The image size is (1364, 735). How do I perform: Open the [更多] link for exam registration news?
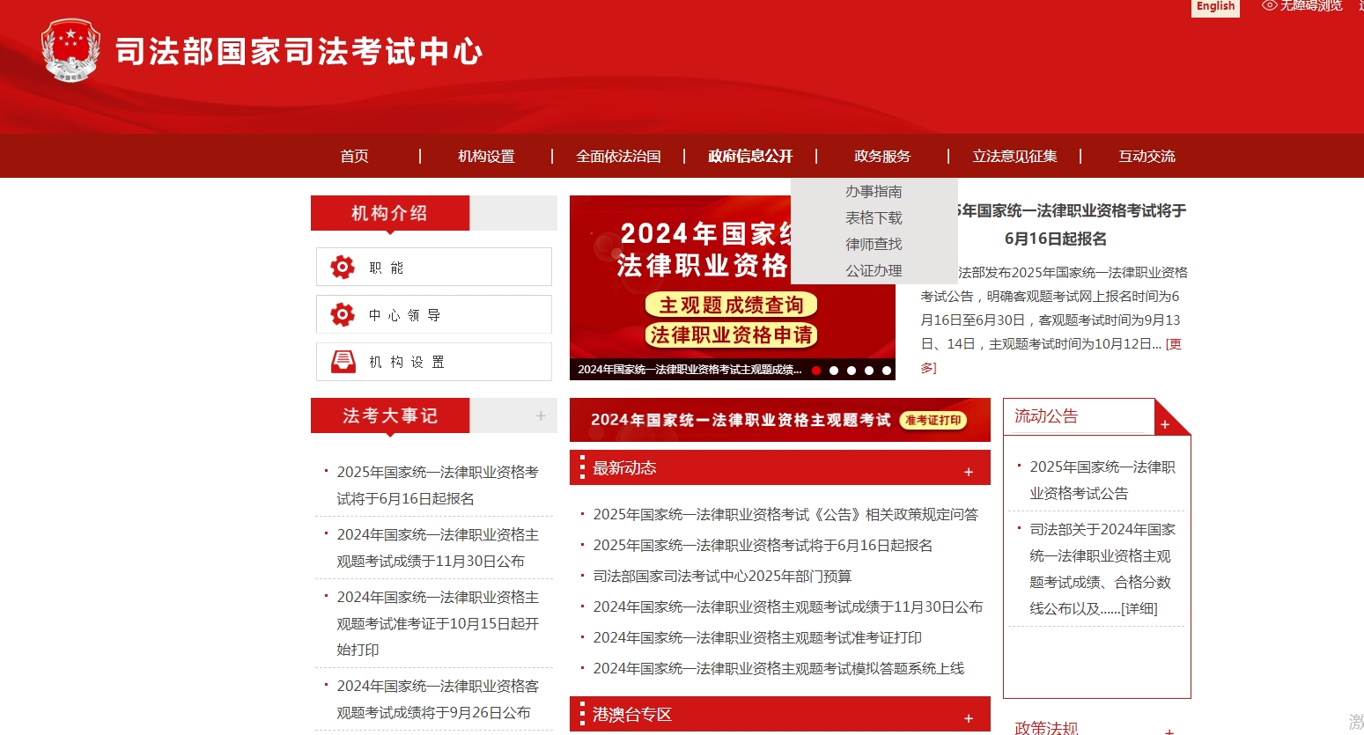pyautogui.click(x=1173, y=344)
